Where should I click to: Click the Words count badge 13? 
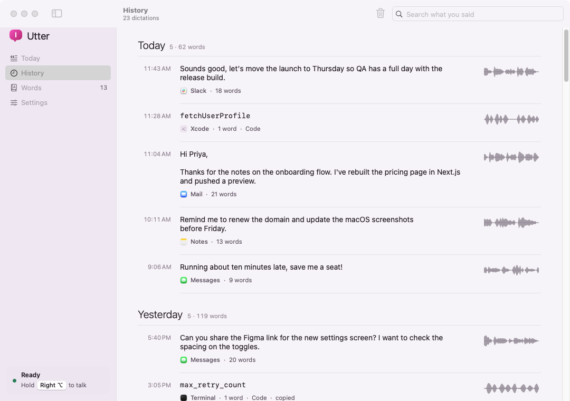click(103, 88)
